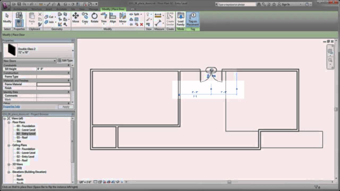Select the Copy tool
340x191 pixels.
click(85, 18)
